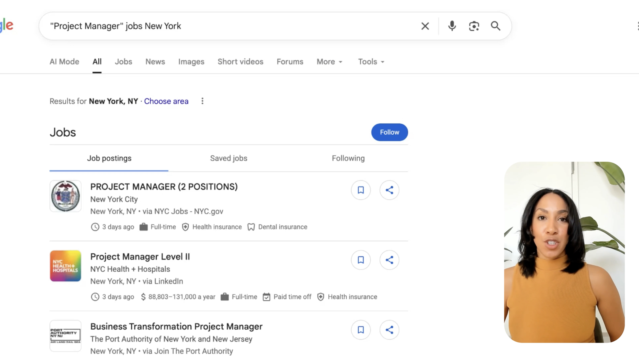Select the Job postings tab
Screen dimensions: 639x356
click(x=109, y=158)
